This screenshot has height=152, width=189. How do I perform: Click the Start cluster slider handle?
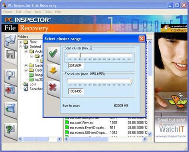79,55
